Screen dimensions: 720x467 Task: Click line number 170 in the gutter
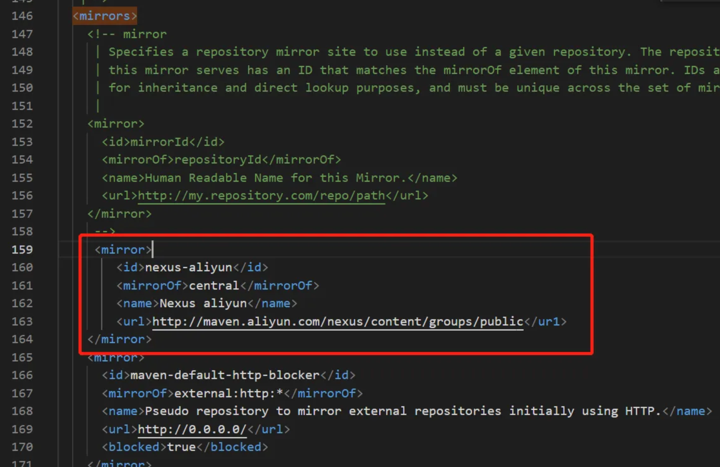[x=22, y=447]
